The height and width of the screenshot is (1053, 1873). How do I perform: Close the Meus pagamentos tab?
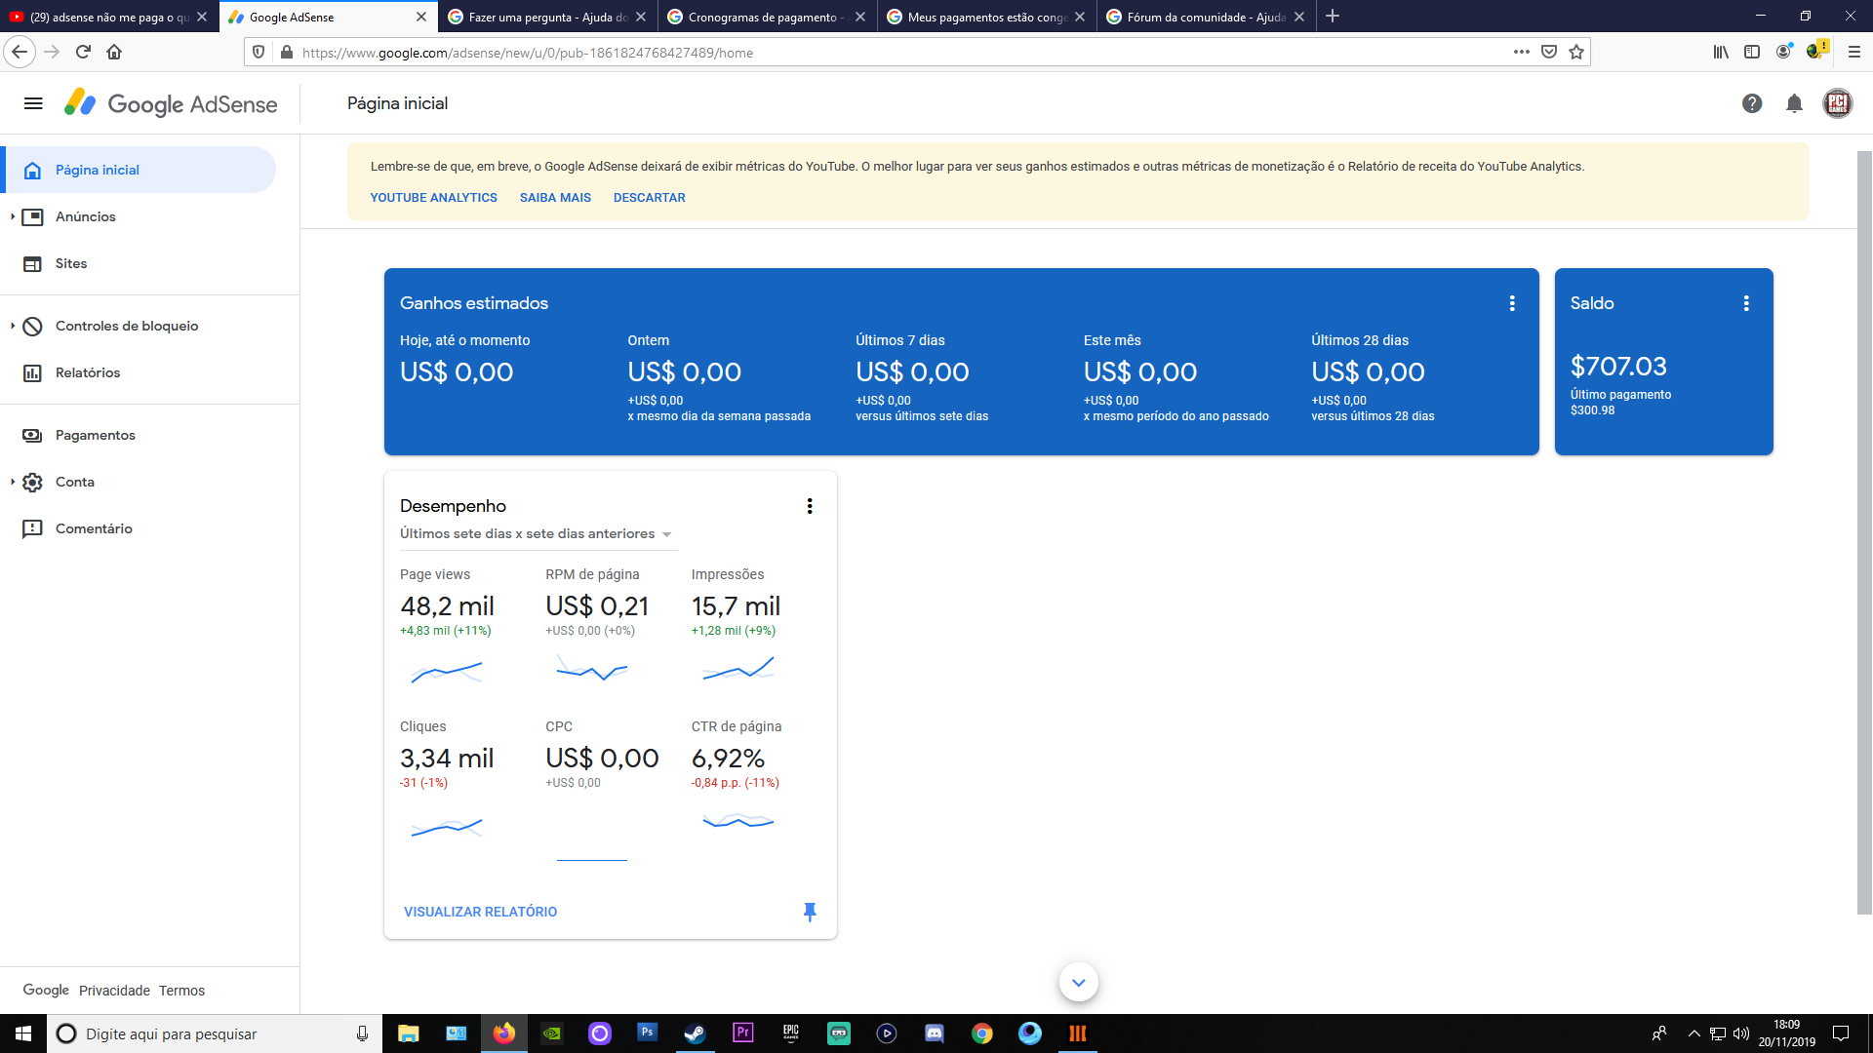click(x=1080, y=17)
